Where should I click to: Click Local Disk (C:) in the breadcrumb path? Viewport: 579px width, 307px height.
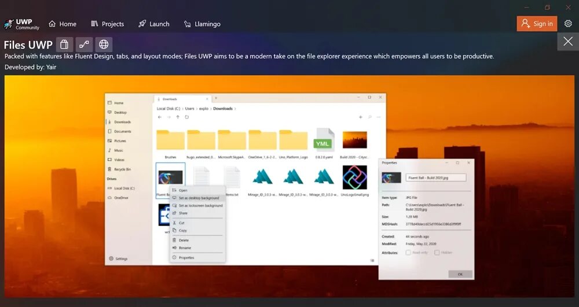pos(168,109)
